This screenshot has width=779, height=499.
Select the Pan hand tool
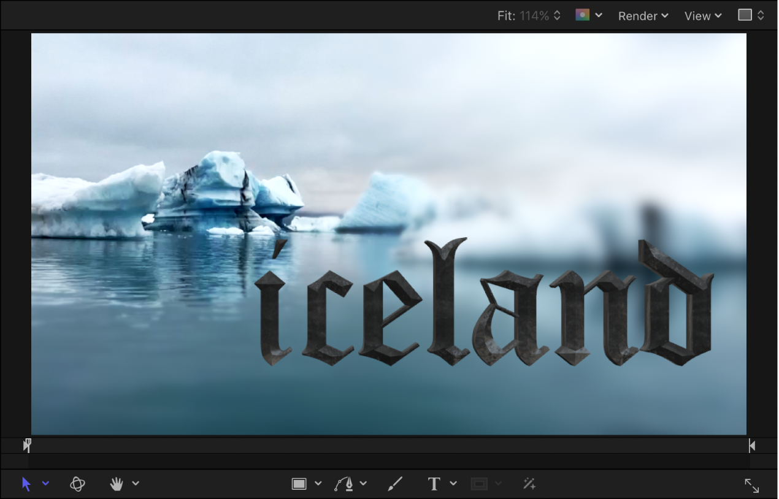117,484
